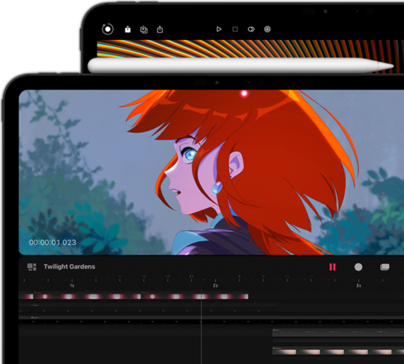Select the second pink clip near the playhead
The height and width of the screenshot is (364, 404).
pyautogui.click(x=195, y=296)
